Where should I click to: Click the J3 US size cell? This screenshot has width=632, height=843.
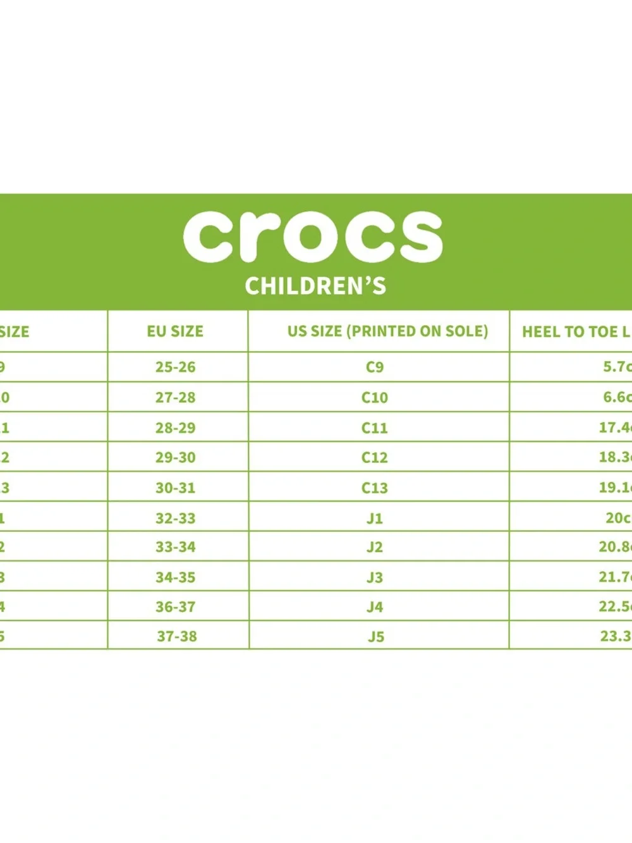point(375,577)
